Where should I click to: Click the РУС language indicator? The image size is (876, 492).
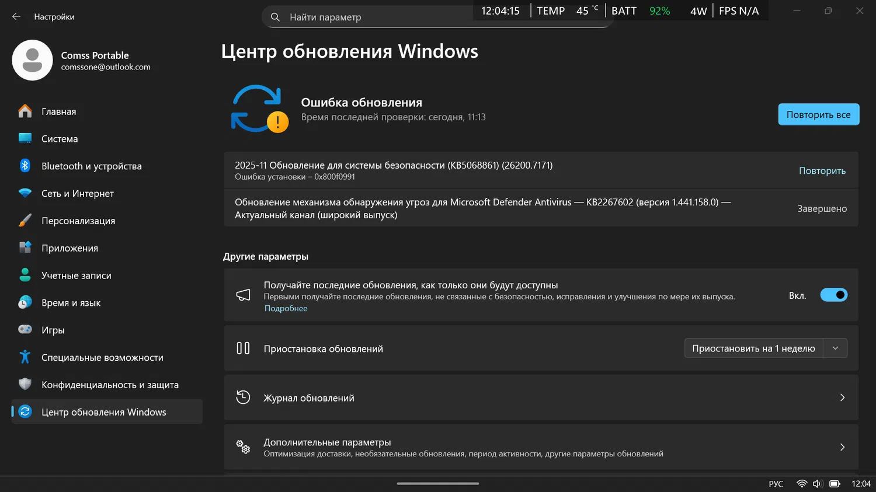[x=776, y=484]
